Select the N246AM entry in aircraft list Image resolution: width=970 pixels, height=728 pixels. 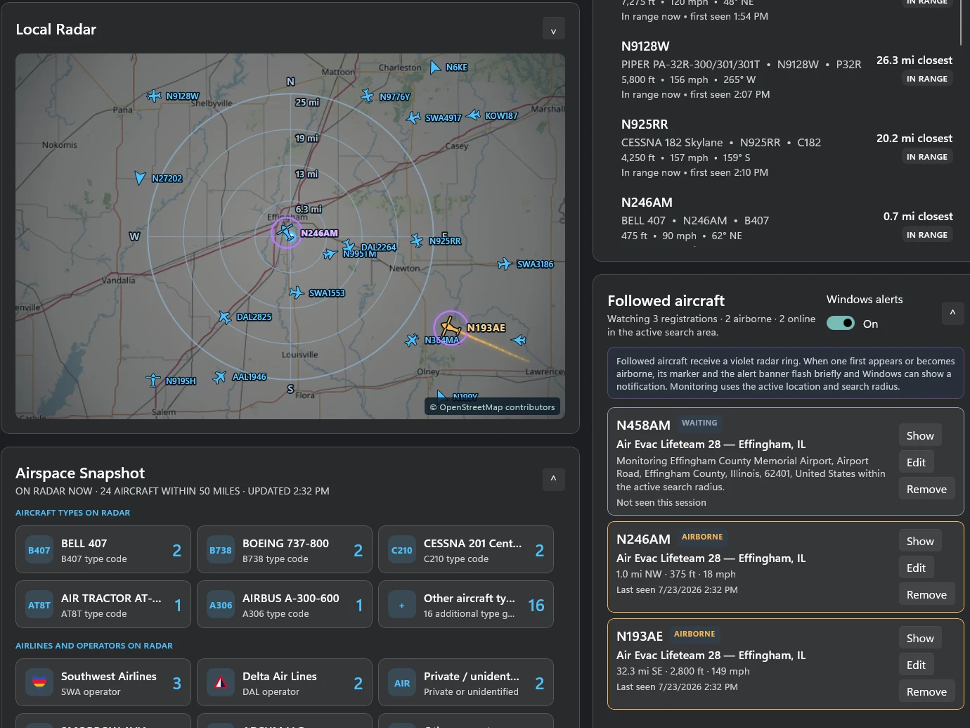[x=787, y=219]
